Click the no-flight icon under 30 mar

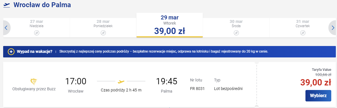[x=236, y=33]
